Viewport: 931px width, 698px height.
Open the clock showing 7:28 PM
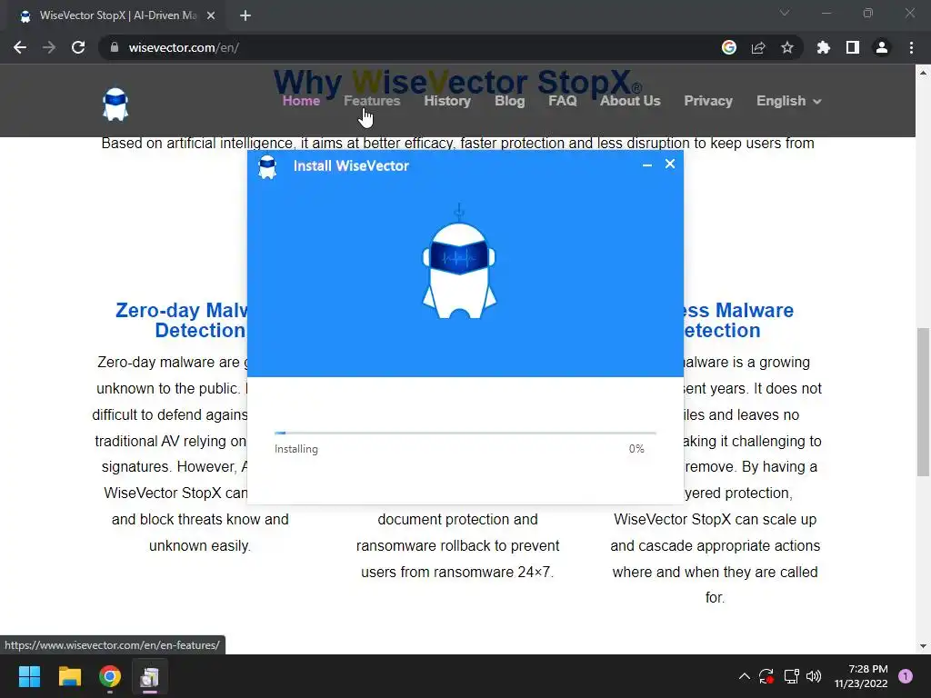[861, 676]
